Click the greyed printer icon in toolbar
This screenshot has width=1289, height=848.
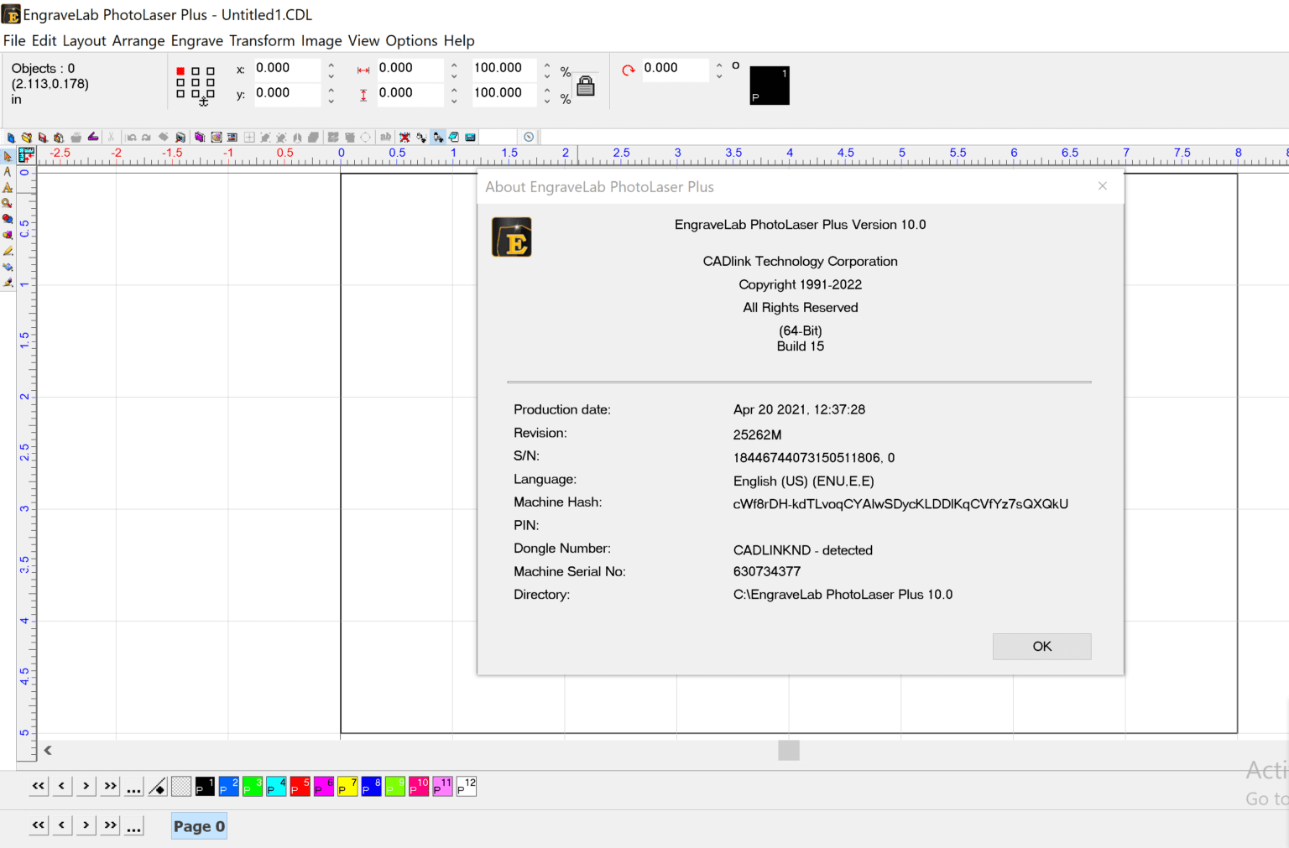(x=76, y=138)
